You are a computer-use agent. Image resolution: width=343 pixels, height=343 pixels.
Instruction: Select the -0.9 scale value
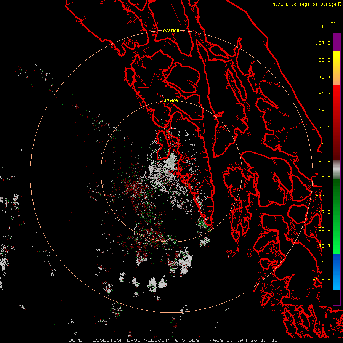[x=324, y=162]
